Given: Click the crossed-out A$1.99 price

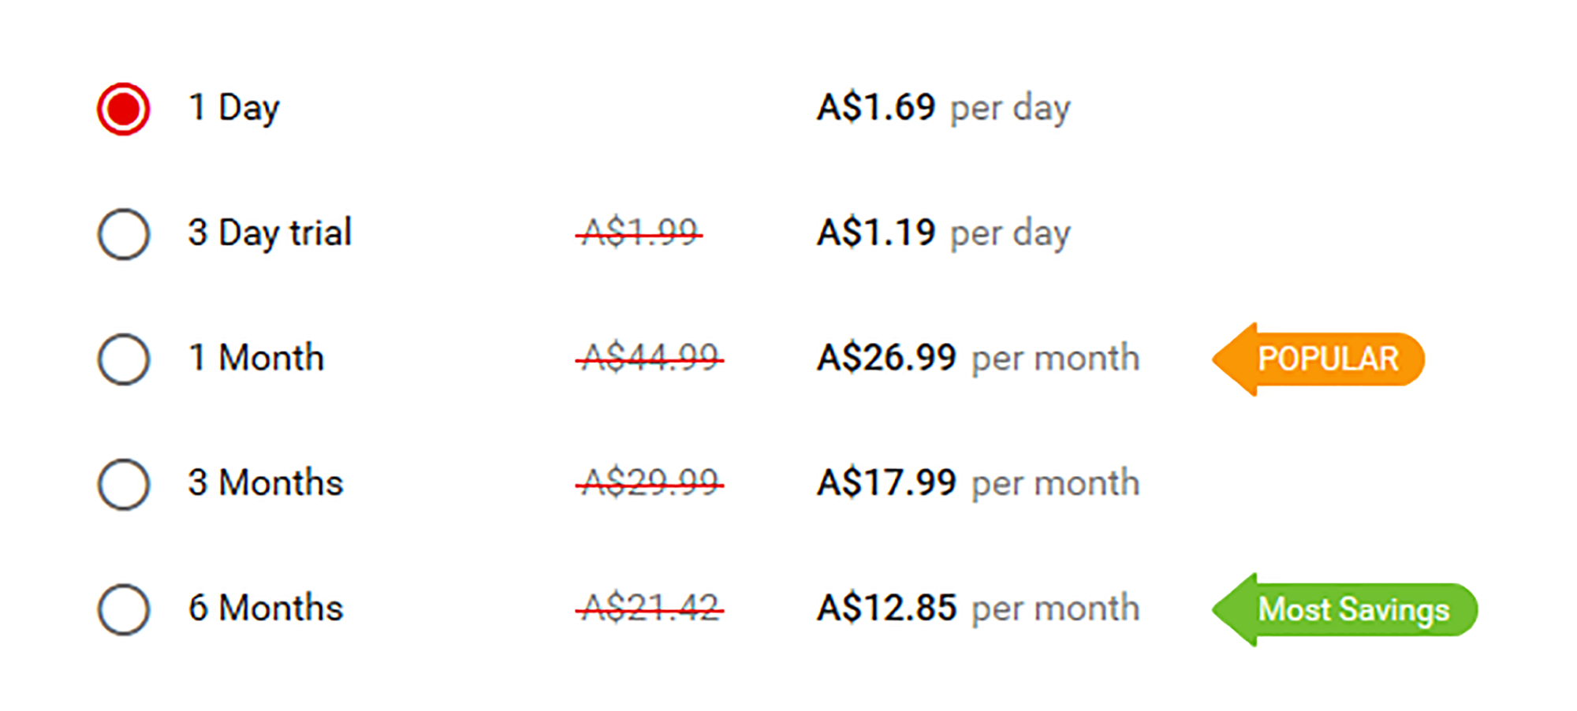Looking at the screenshot, I should pyautogui.click(x=639, y=233).
